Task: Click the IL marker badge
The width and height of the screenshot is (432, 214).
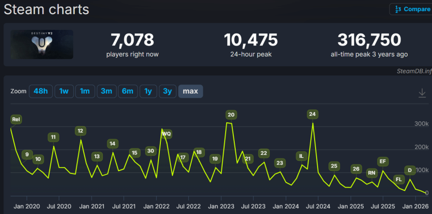Action: click(301, 156)
